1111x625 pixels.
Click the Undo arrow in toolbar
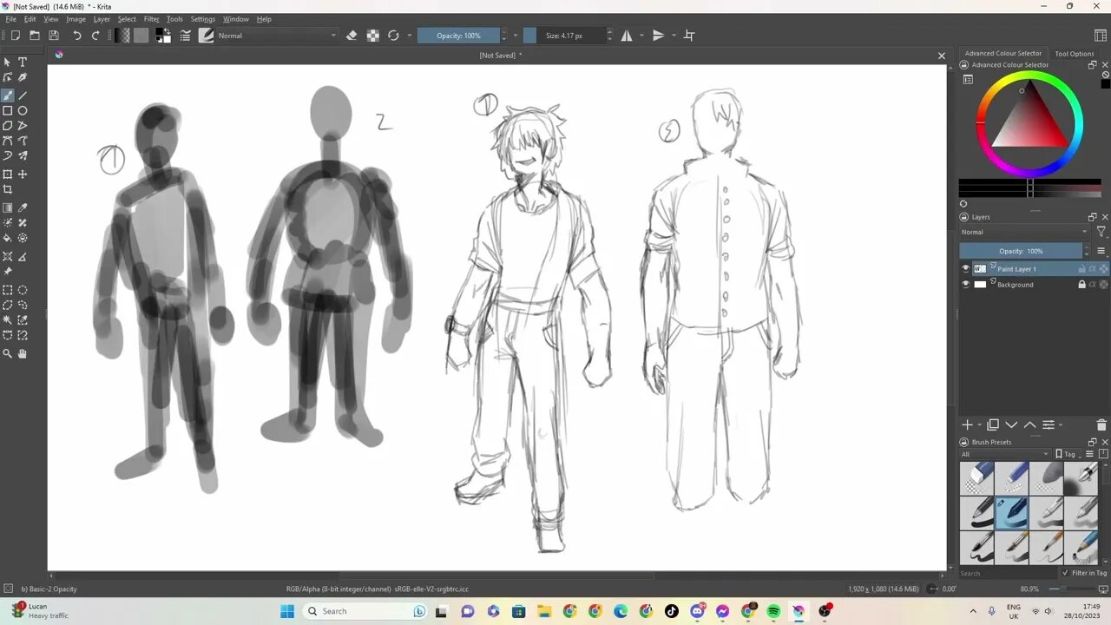[76, 36]
